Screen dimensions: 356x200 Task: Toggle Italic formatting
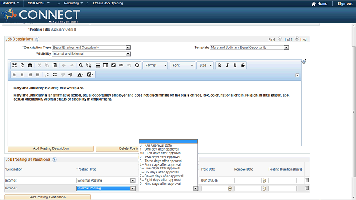coord(227,66)
